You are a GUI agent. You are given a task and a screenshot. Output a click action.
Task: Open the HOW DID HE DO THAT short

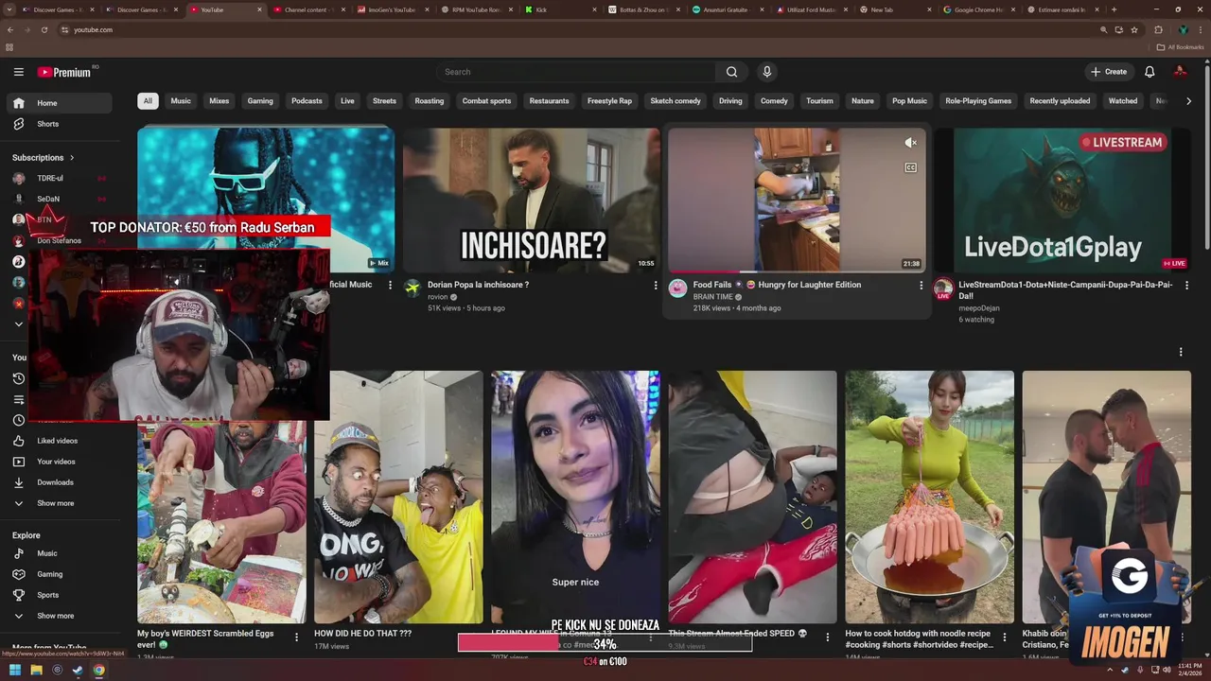pyautogui.click(x=398, y=498)
